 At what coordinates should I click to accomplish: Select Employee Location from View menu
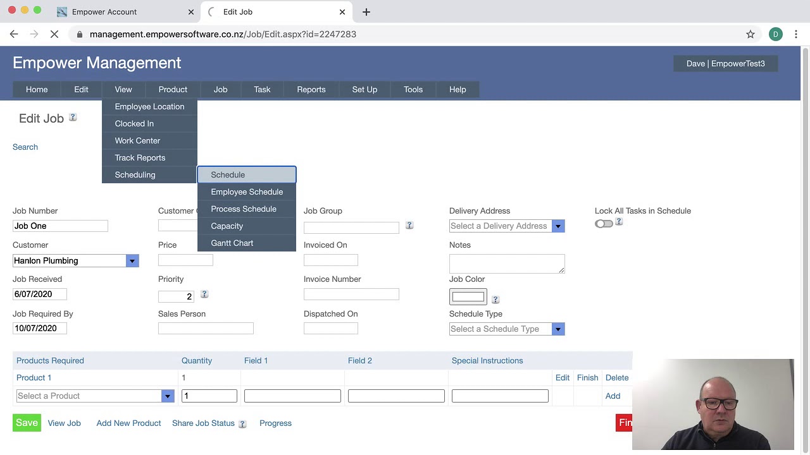pos(149,107)
